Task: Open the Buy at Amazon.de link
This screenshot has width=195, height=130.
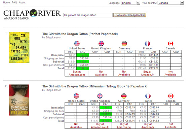Action: (x=124, y=126)
